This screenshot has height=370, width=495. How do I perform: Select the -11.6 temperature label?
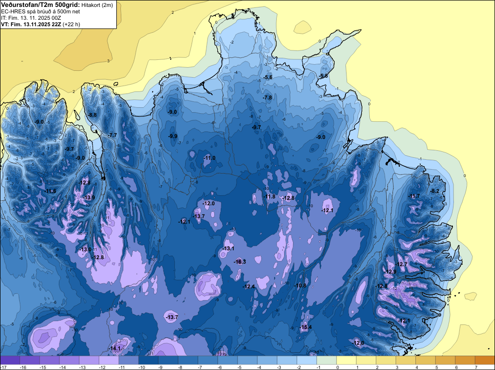coord(50,191)
